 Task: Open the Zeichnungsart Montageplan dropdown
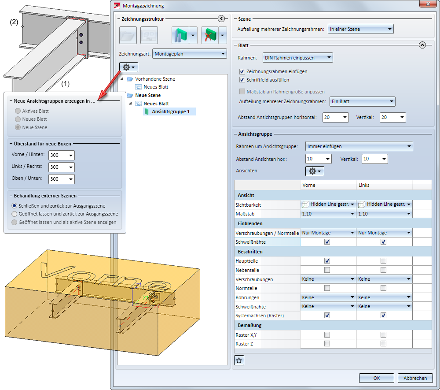(189, 54)
